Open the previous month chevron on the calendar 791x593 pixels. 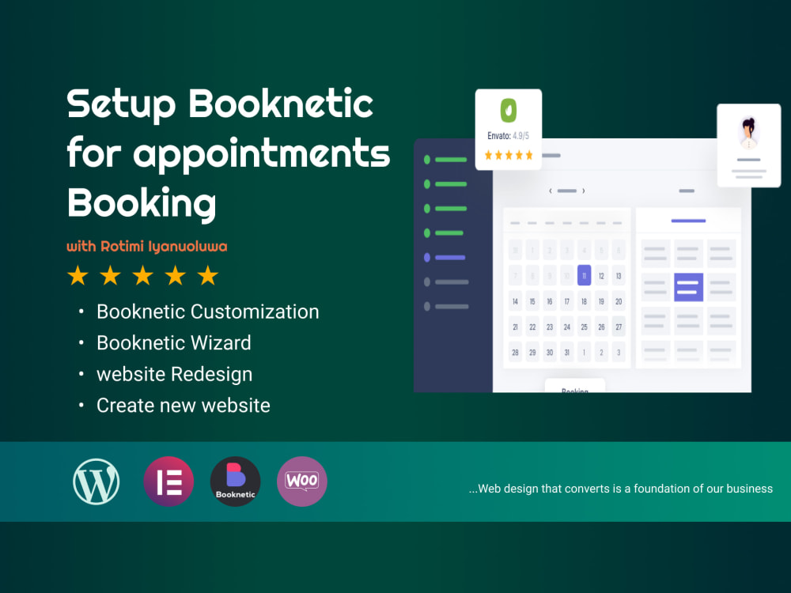tap(551, 191)
